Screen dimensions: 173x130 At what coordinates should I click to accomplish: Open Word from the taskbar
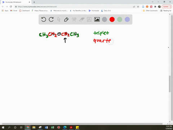click(46, 127)
